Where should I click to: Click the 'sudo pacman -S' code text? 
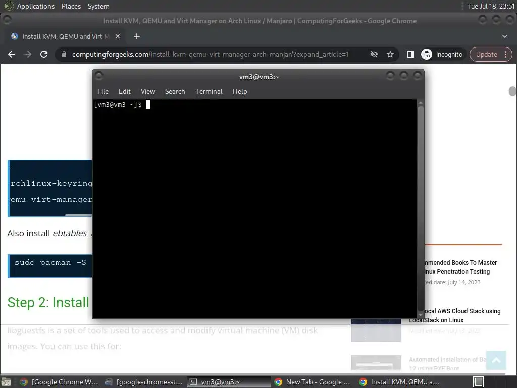click(x=50, y=263)
